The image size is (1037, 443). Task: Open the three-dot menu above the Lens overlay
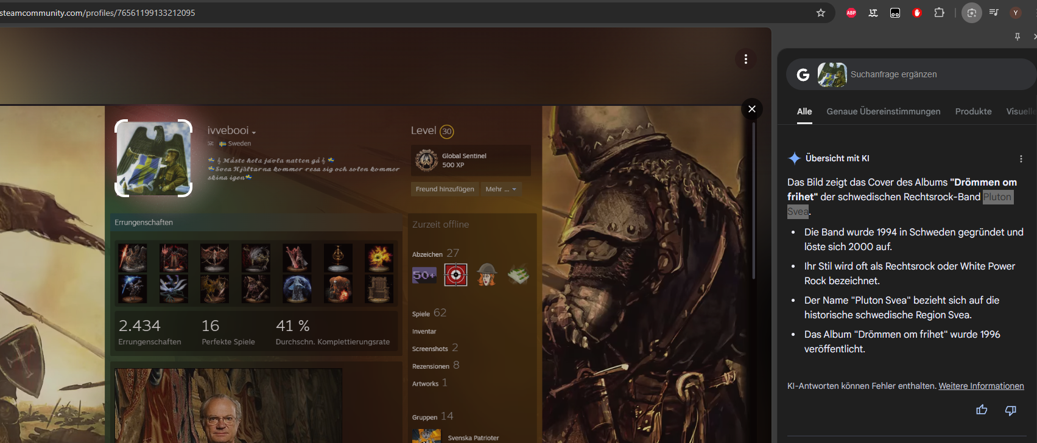[x=746, y=59]
